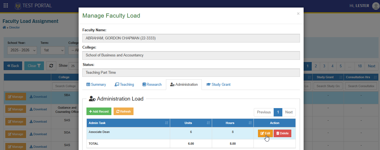Click the Director breadcrumb link
380x150 pixels.
[15, 27]
